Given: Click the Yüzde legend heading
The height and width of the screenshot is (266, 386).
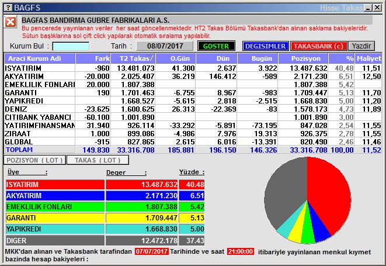Looking at the screenshot, I should click(x=192, y=172).
